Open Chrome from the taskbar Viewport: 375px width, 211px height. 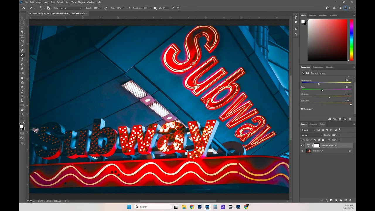(x=192, y=207)
